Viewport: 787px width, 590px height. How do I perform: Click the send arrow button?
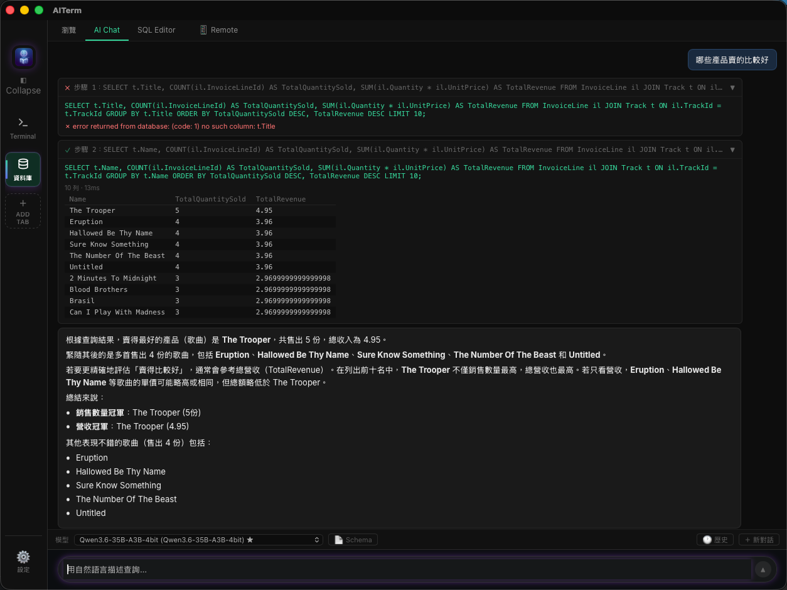763,570
